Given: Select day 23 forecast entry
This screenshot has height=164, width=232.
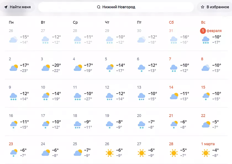Looking at the screenshot, I should point(20,149).
